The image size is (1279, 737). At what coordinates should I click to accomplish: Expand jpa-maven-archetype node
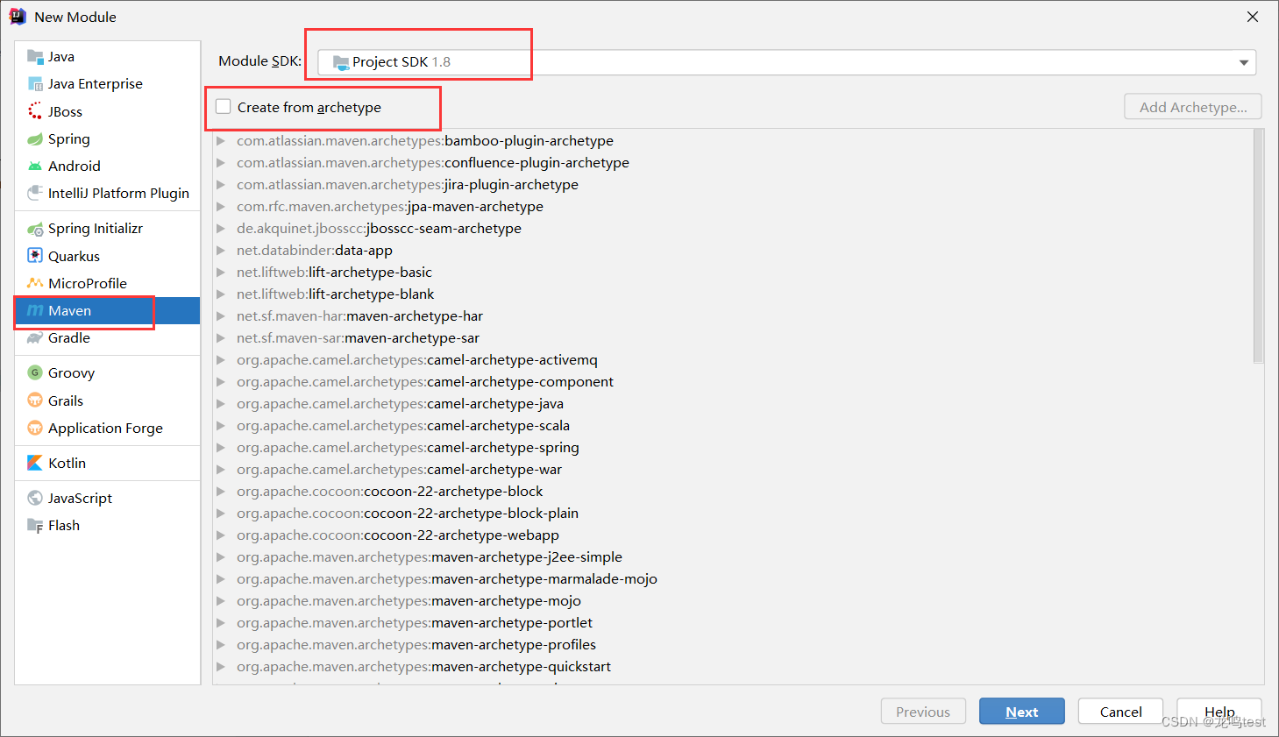[x=221, y=207]
